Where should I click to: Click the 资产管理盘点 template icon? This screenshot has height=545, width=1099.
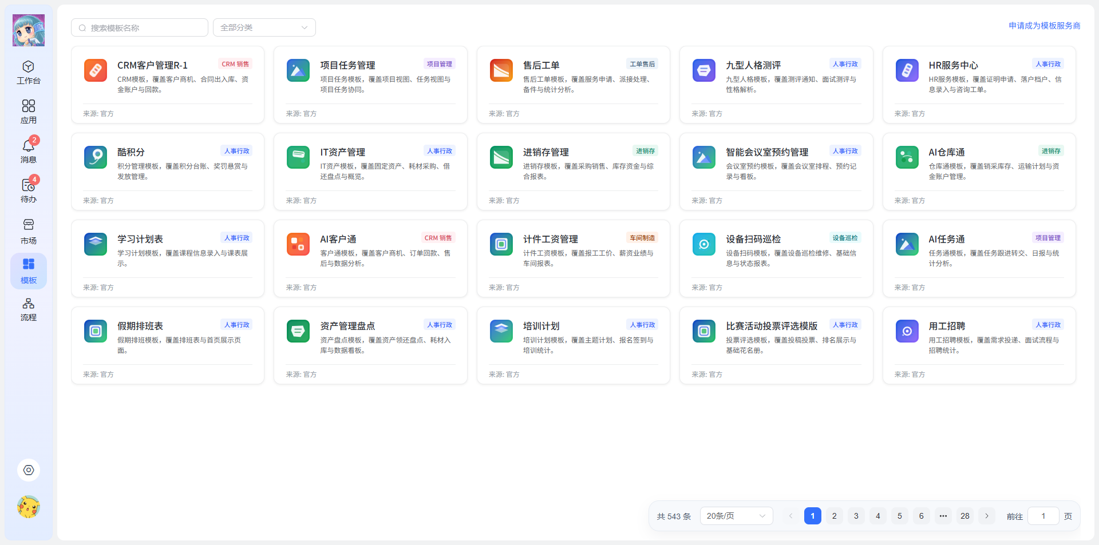(x=298, y=331)
